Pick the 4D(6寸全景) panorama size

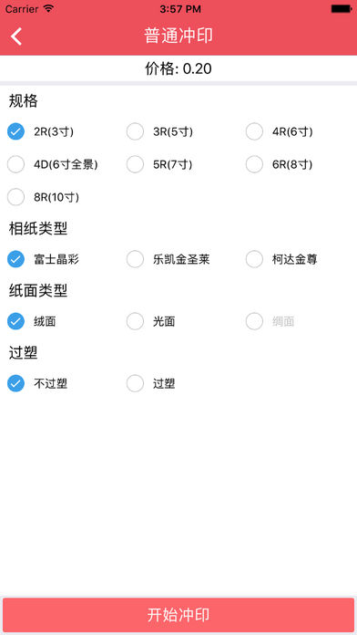pos(53,164)
